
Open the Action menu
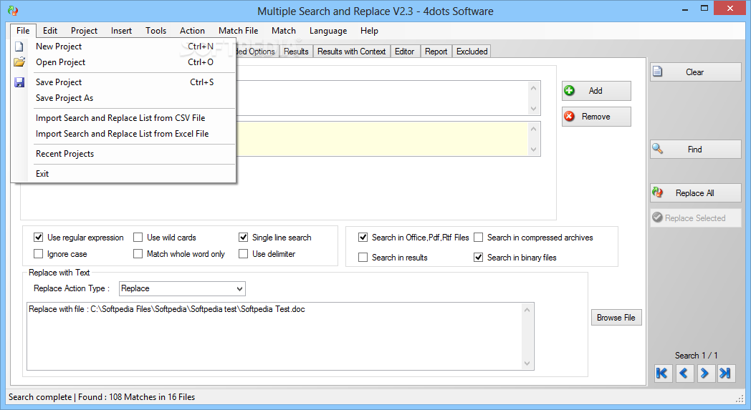click(192, 31)
